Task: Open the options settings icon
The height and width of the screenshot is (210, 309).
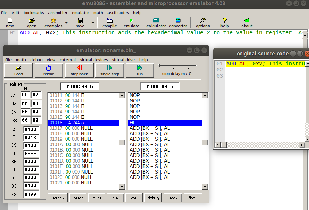Action: (203, 23)
